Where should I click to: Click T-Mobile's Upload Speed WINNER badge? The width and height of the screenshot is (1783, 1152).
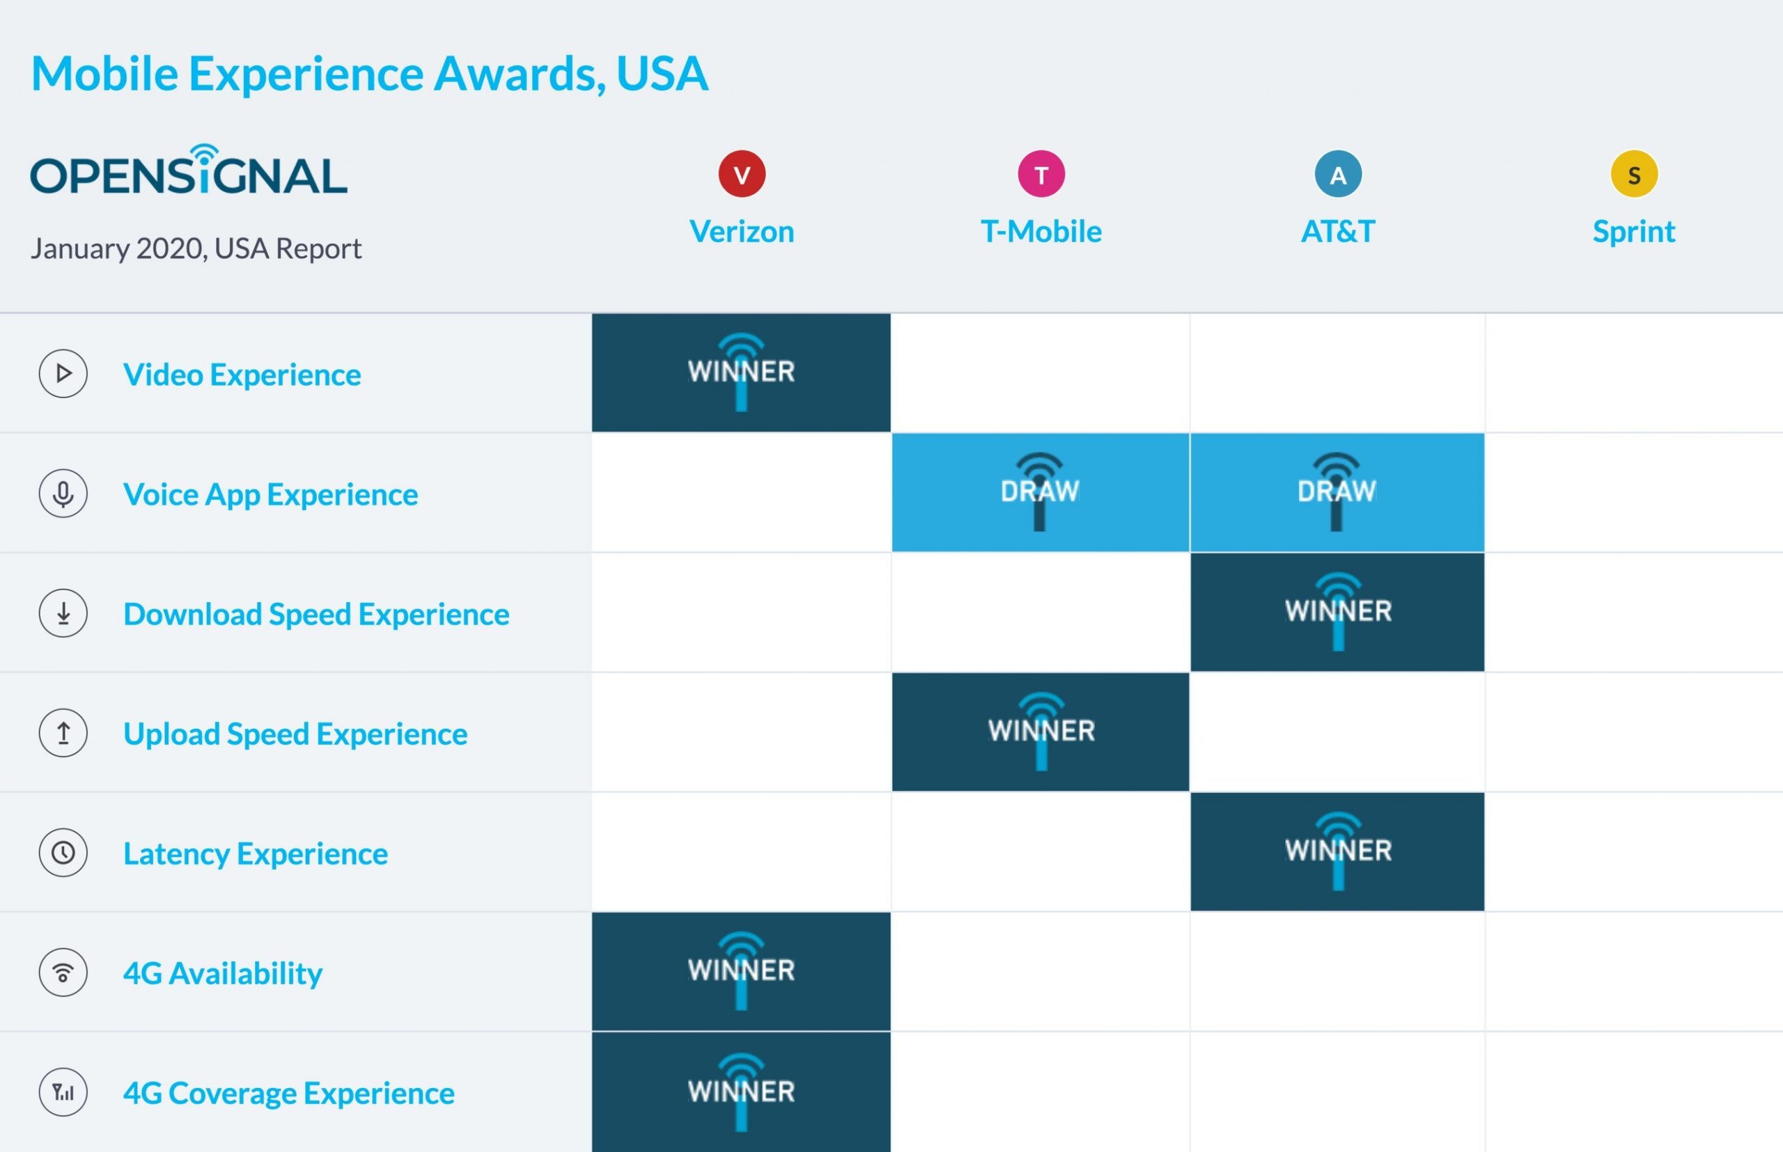pyautogui.click(x=1041, y=732)
